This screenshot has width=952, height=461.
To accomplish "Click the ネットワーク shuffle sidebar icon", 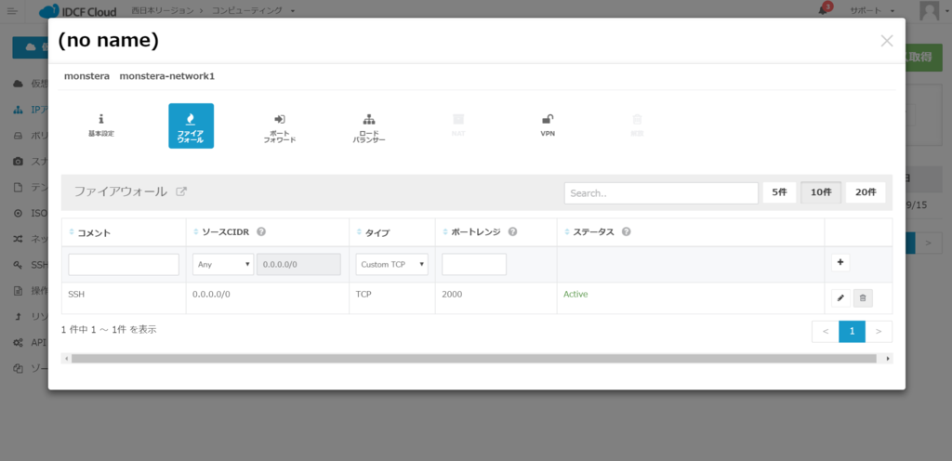I will [x=19, y=239].
